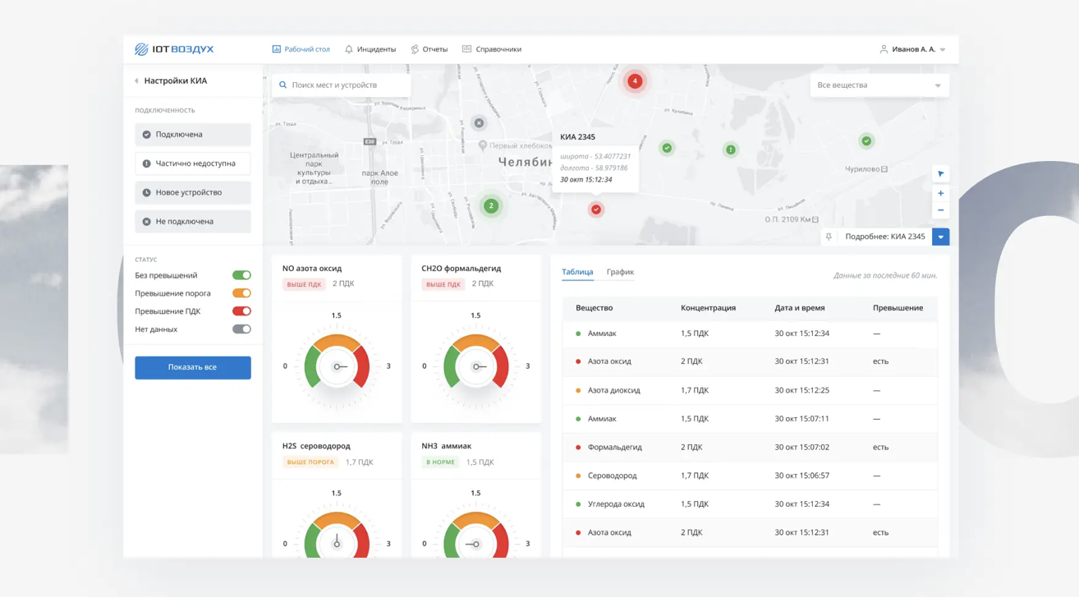
Task: Toggle Превышение ПДК switch
Action: pyautogui.click(x=241, y=311)
